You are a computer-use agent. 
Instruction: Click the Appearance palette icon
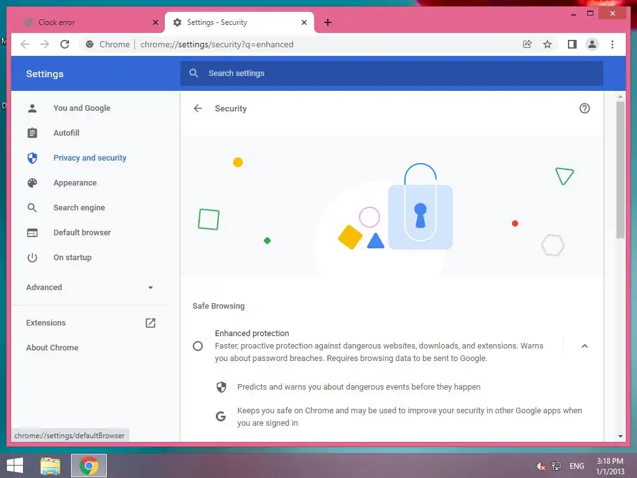pyautogui.click(x=32, y=183)
